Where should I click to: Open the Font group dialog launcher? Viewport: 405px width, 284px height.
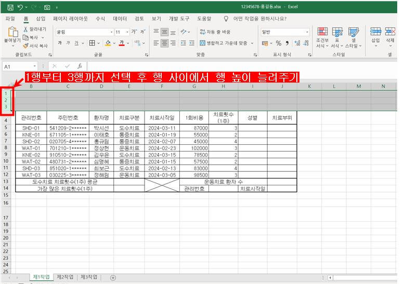coord(147,55)
